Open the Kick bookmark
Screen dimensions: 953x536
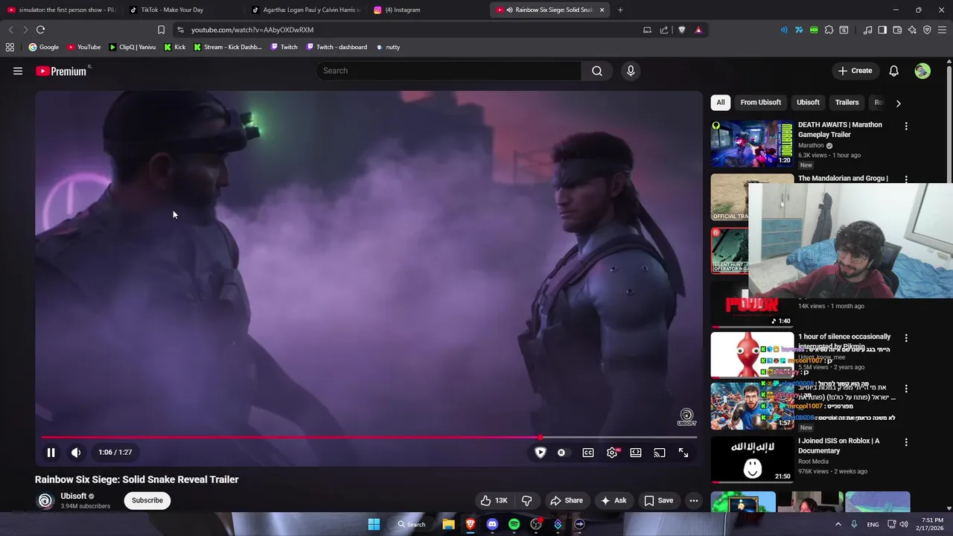(x=175, y=47)
